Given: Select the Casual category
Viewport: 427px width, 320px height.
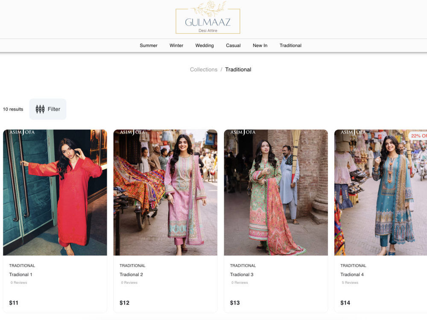Looking at the screenshot, I should (233, 46).
